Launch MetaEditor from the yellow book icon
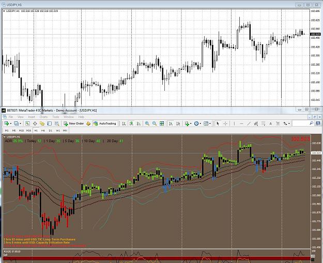323x263 pixels. pos(88,123)
